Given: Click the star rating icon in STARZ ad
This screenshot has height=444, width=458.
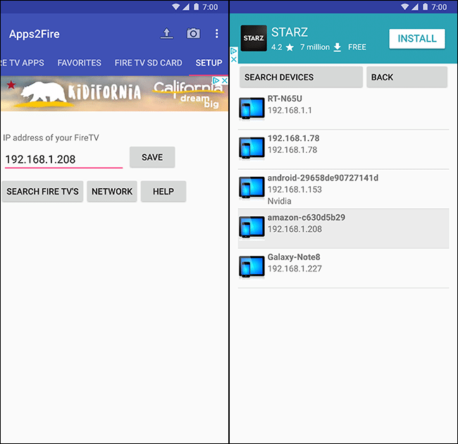Looking at the screenshot, I should (x=290, y=47).
